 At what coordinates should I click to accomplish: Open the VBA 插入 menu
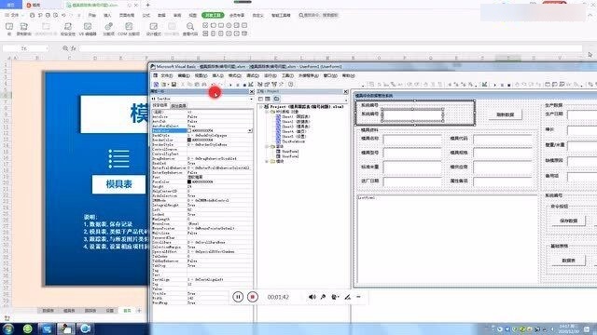click(x=217, y=75)
